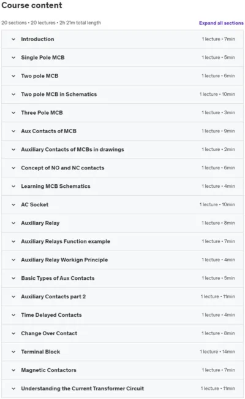Open the Learning MCB Schematics section

(123, 186)
